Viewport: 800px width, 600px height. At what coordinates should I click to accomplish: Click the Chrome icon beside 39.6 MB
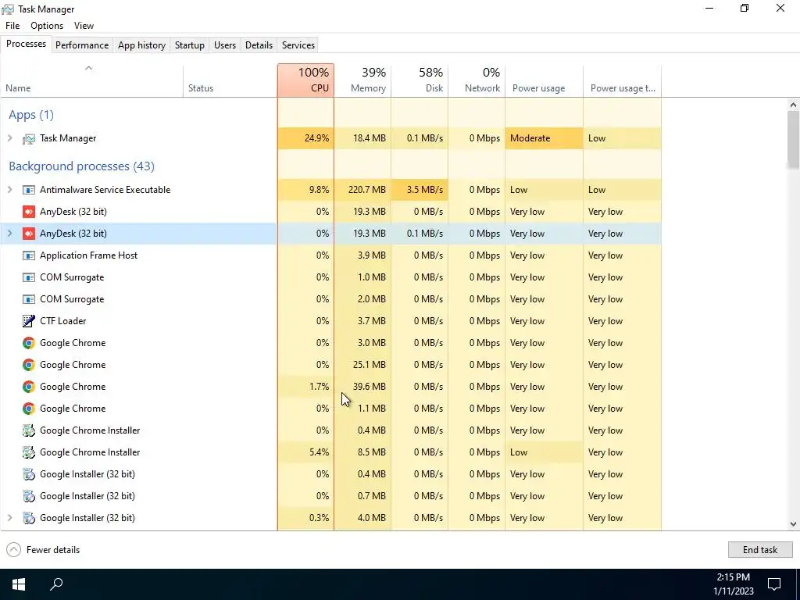coord(29,387)
